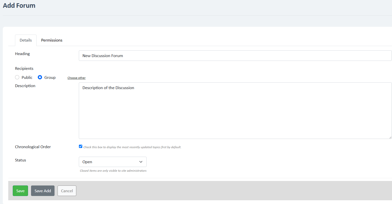The image size is (392, 204).
Task: Uncheck the Chronological Order checkbox
Action: (x=81, y=146)
